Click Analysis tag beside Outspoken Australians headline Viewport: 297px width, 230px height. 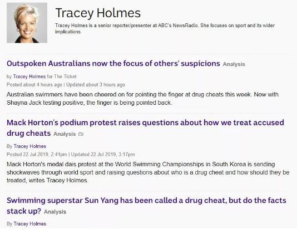point(234,64)
